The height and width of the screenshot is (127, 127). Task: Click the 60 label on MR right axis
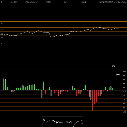pos(124,80)
